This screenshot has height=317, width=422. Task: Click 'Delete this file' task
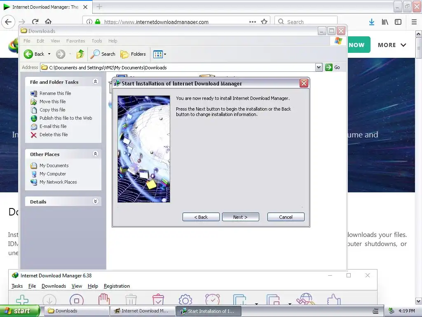pos(54,135)
